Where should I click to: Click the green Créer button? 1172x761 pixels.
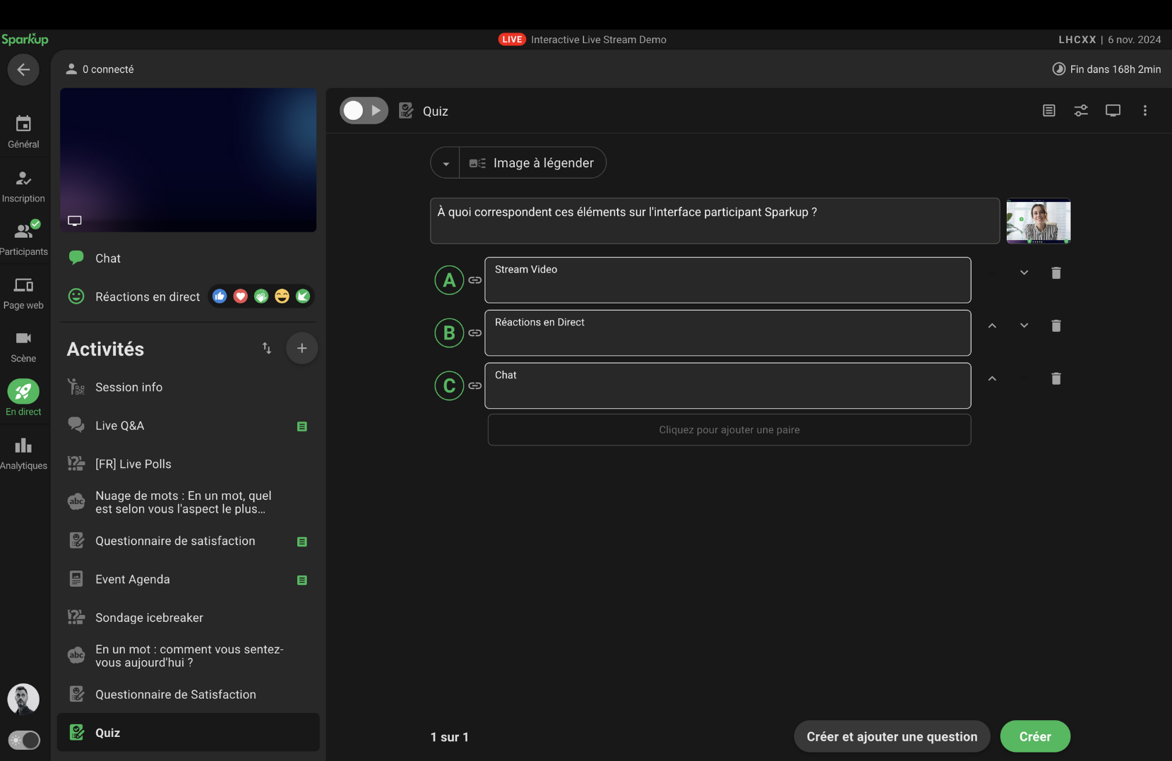pyautogui.click(x=1034, y=736)
